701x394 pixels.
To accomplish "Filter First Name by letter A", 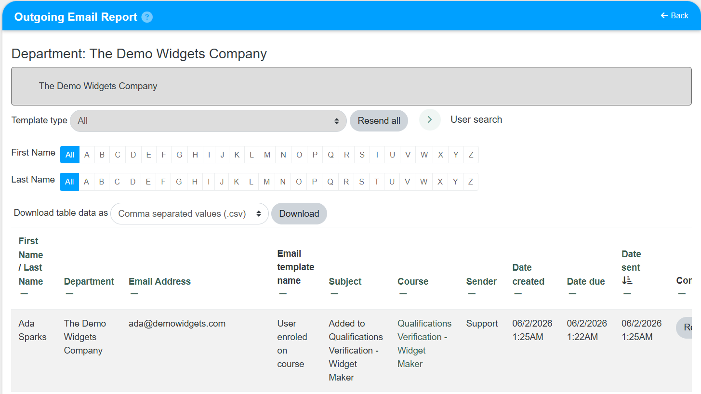I will (x=87, y=155).
